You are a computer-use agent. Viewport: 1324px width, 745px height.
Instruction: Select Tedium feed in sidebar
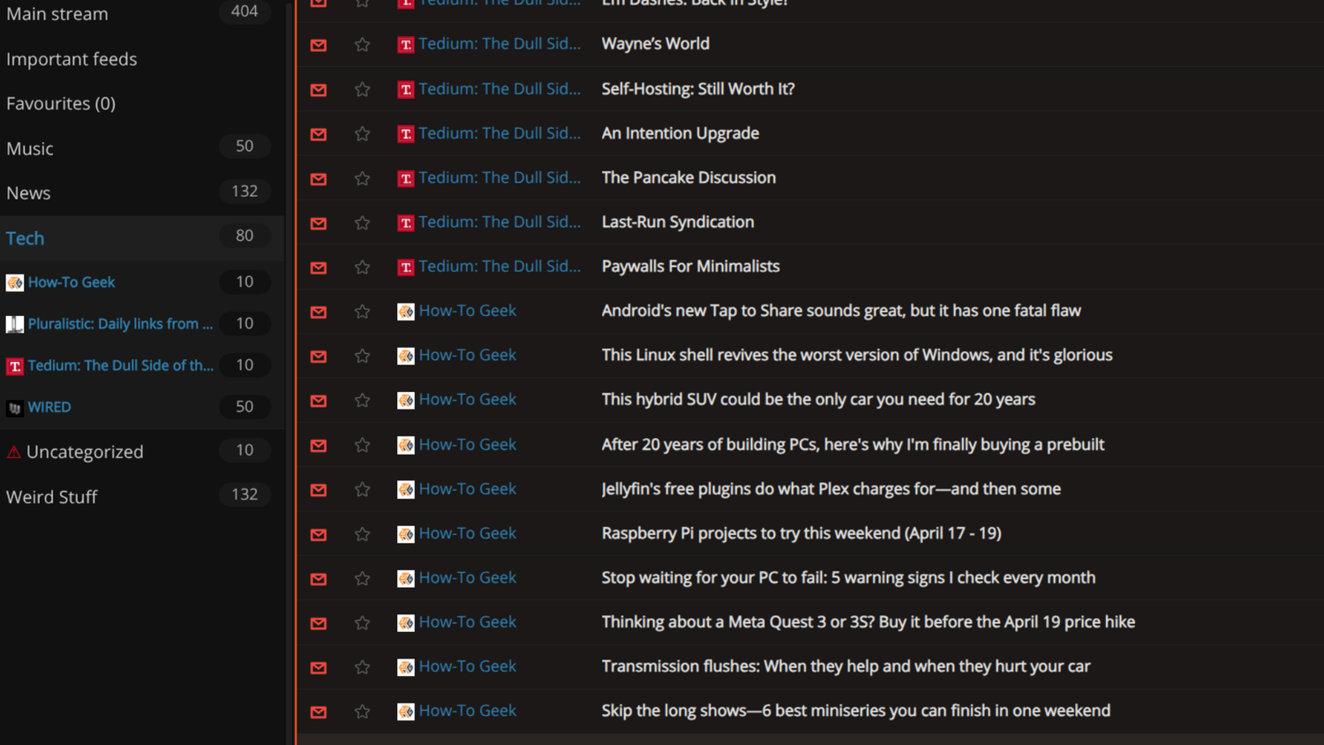(x=120, y=365)
